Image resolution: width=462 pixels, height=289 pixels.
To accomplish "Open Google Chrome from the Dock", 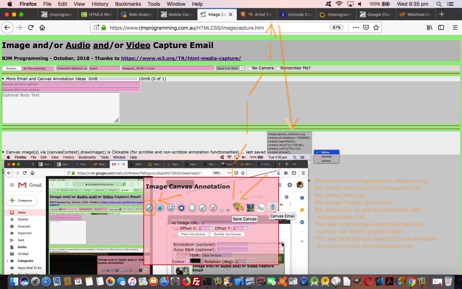I will [x=411, y=281].
